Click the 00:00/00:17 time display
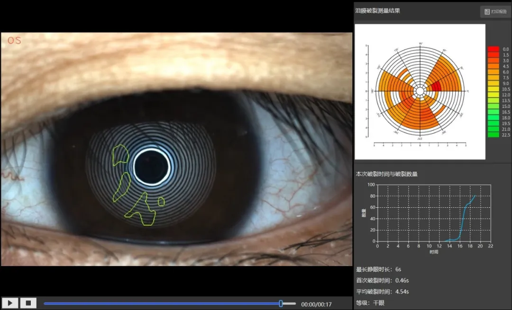Screen dimensions: 512x310 [316, 304]
